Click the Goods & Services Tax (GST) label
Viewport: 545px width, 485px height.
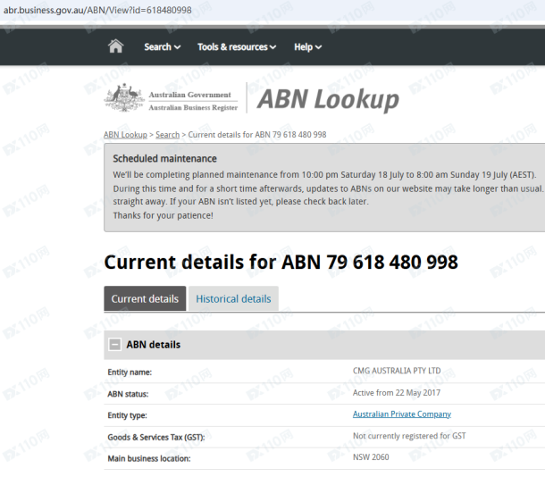pos(156,438)
